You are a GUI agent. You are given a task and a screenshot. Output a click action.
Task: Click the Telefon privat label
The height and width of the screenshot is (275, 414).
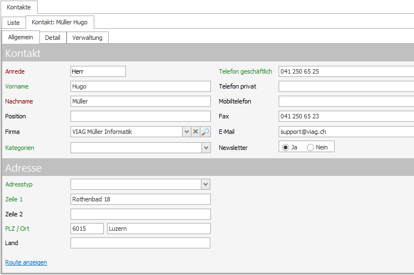238,86
